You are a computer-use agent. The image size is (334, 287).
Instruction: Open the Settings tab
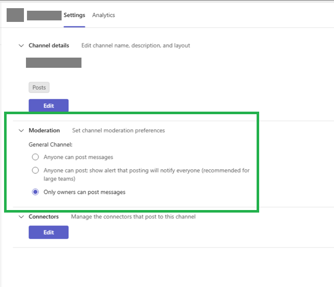[74, 15]
